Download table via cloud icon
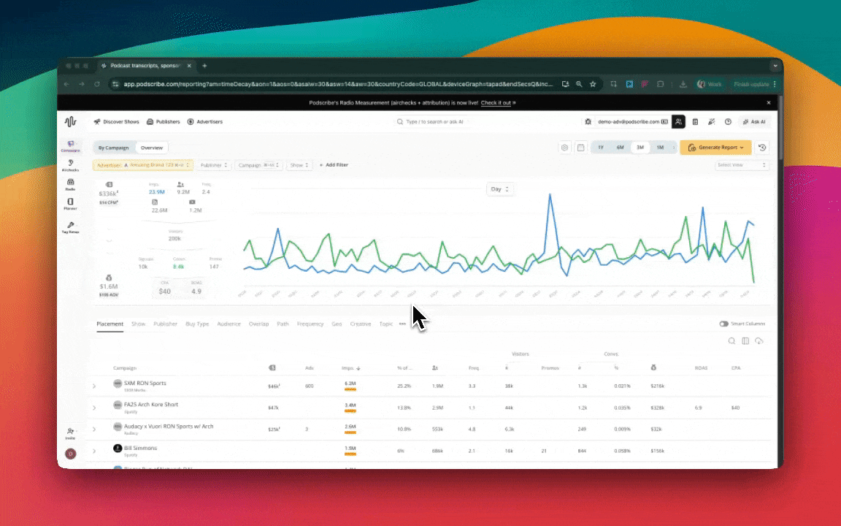The width and height of the screenshot is (841, 526). pyautogui.click(x=759, y=341)
